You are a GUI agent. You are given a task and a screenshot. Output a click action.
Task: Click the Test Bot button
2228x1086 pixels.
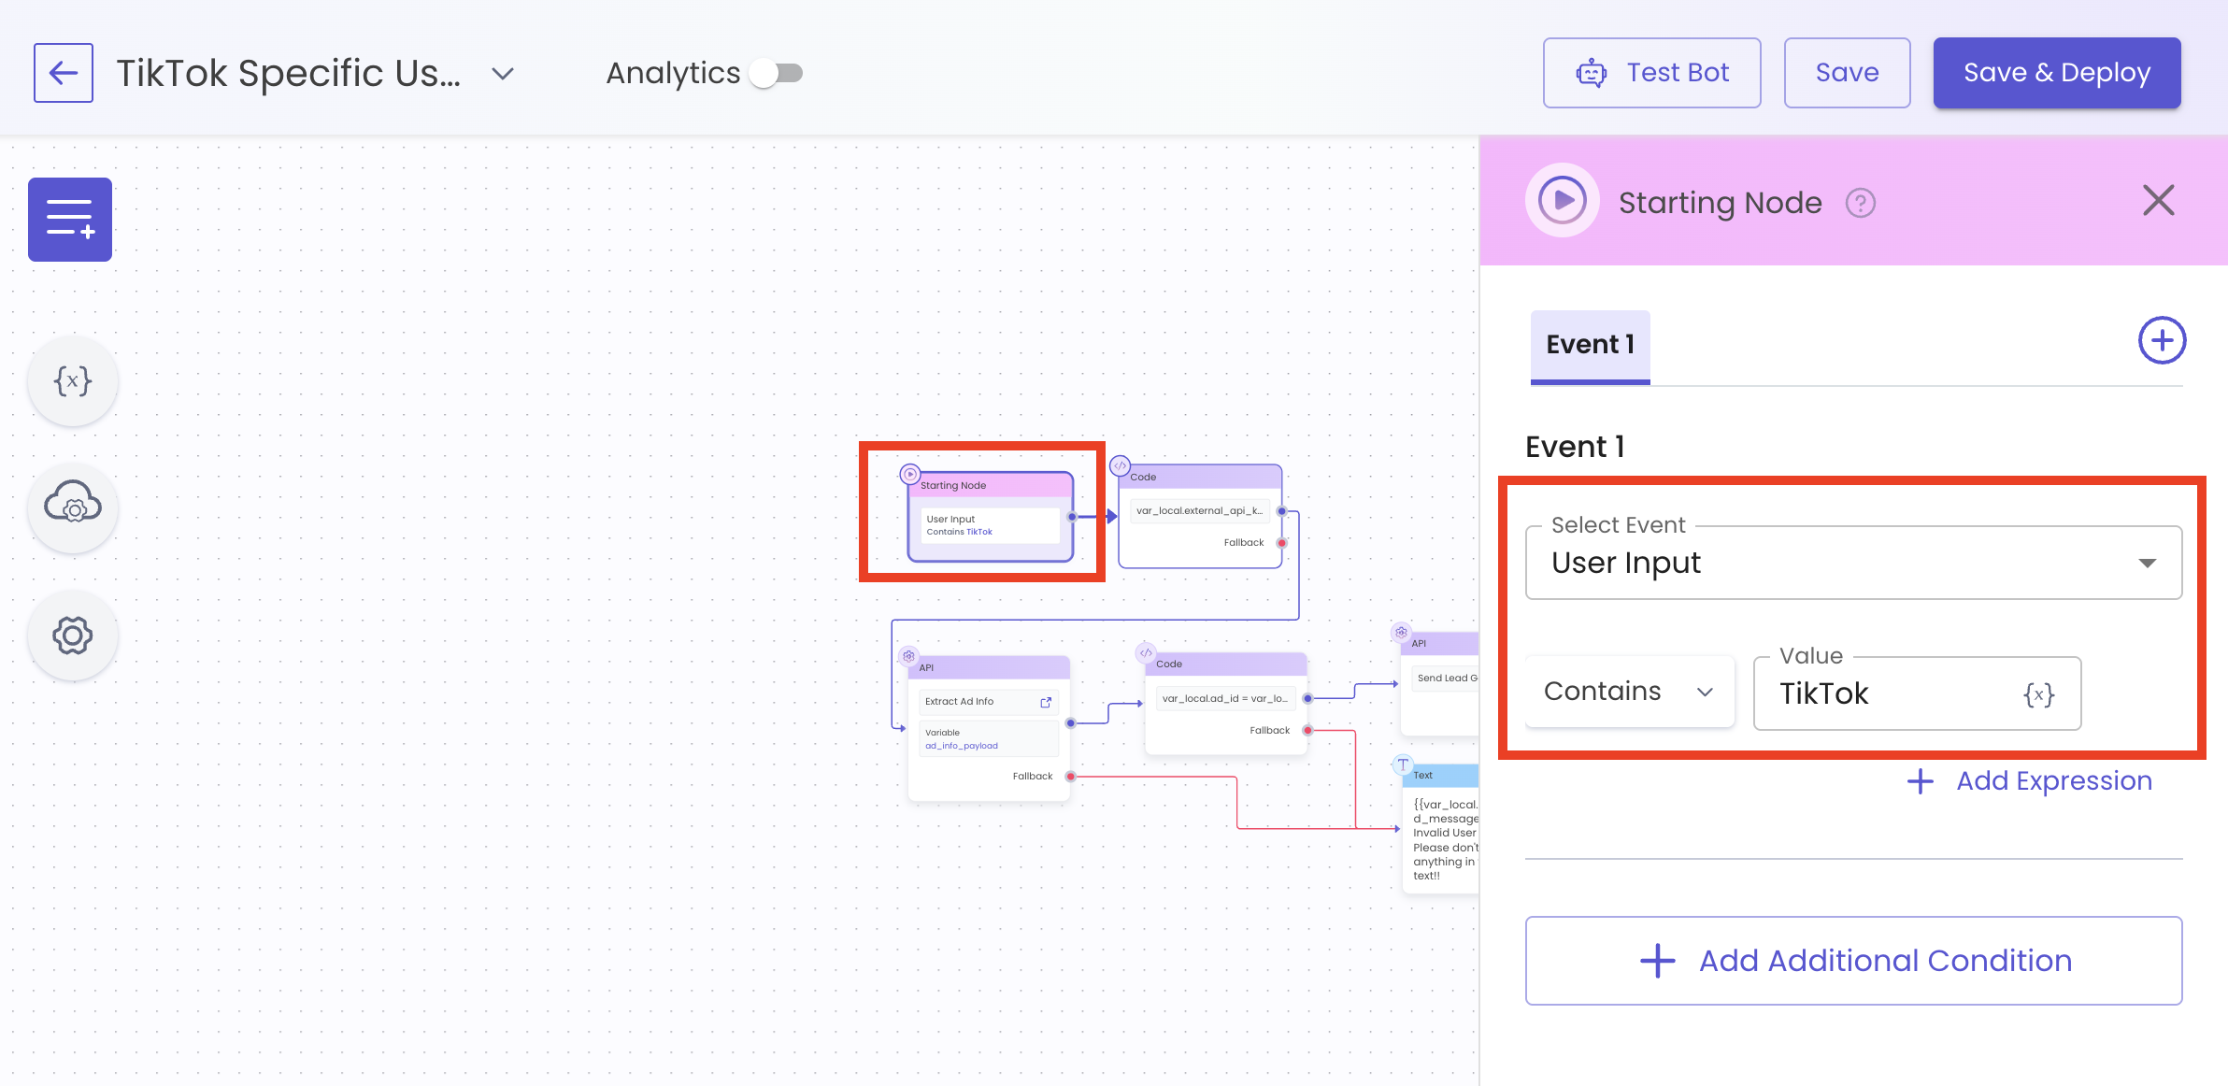1651,73
